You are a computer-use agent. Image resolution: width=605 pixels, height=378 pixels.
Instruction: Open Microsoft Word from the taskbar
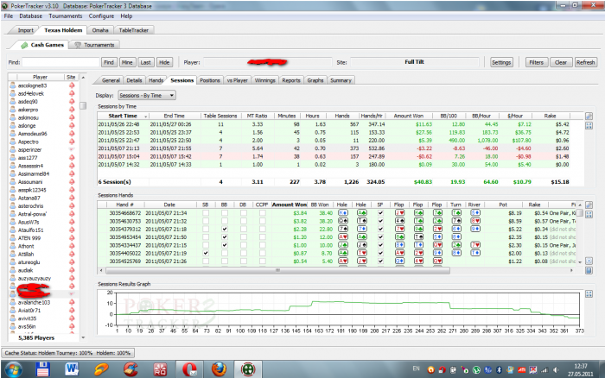[72, 368]
